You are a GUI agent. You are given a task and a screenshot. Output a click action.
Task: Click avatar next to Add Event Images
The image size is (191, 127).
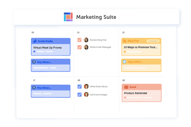coord(86,94)
